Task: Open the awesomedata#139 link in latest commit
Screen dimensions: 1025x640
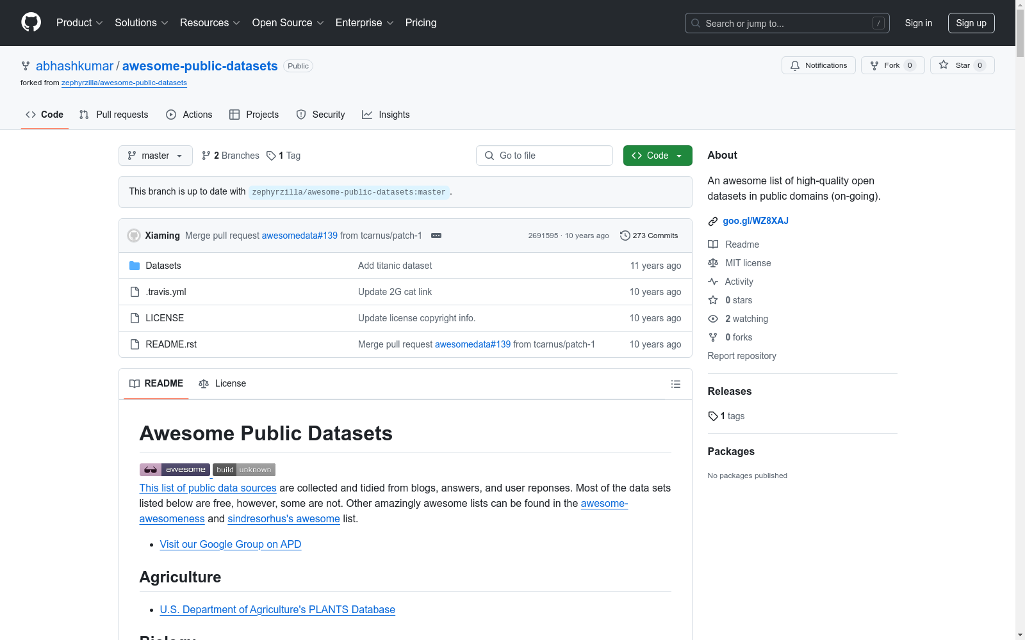Action: point(300,236)
